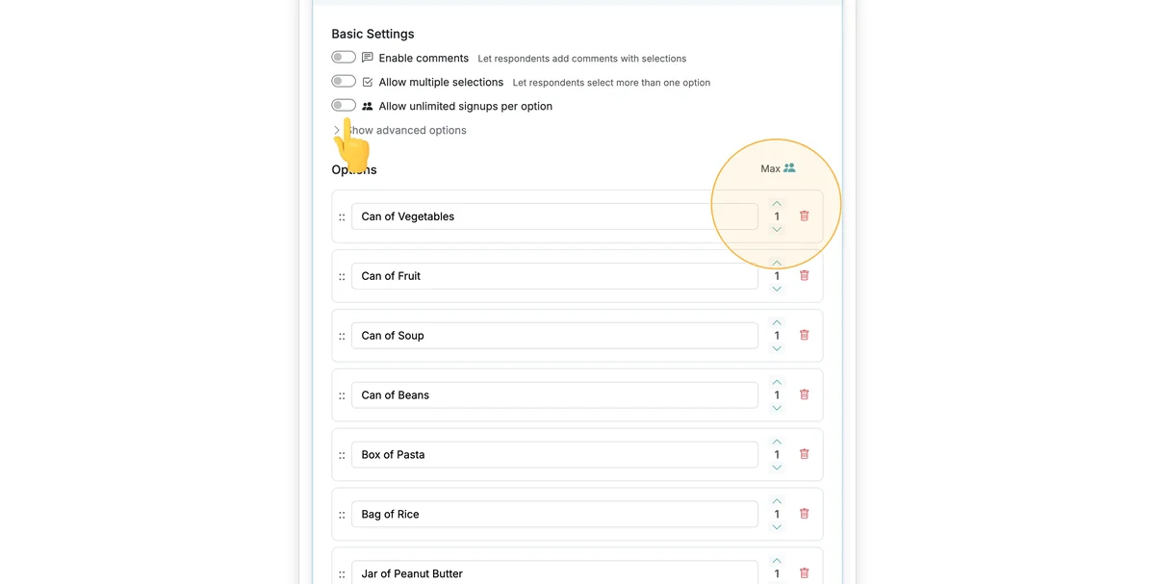Grab the drag handle for Can of Fruit
Viewport: 1155px width, 584px height.
(342, 276)
